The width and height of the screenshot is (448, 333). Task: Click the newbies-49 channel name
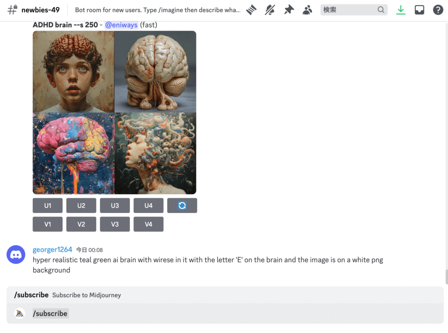(41, 10)
